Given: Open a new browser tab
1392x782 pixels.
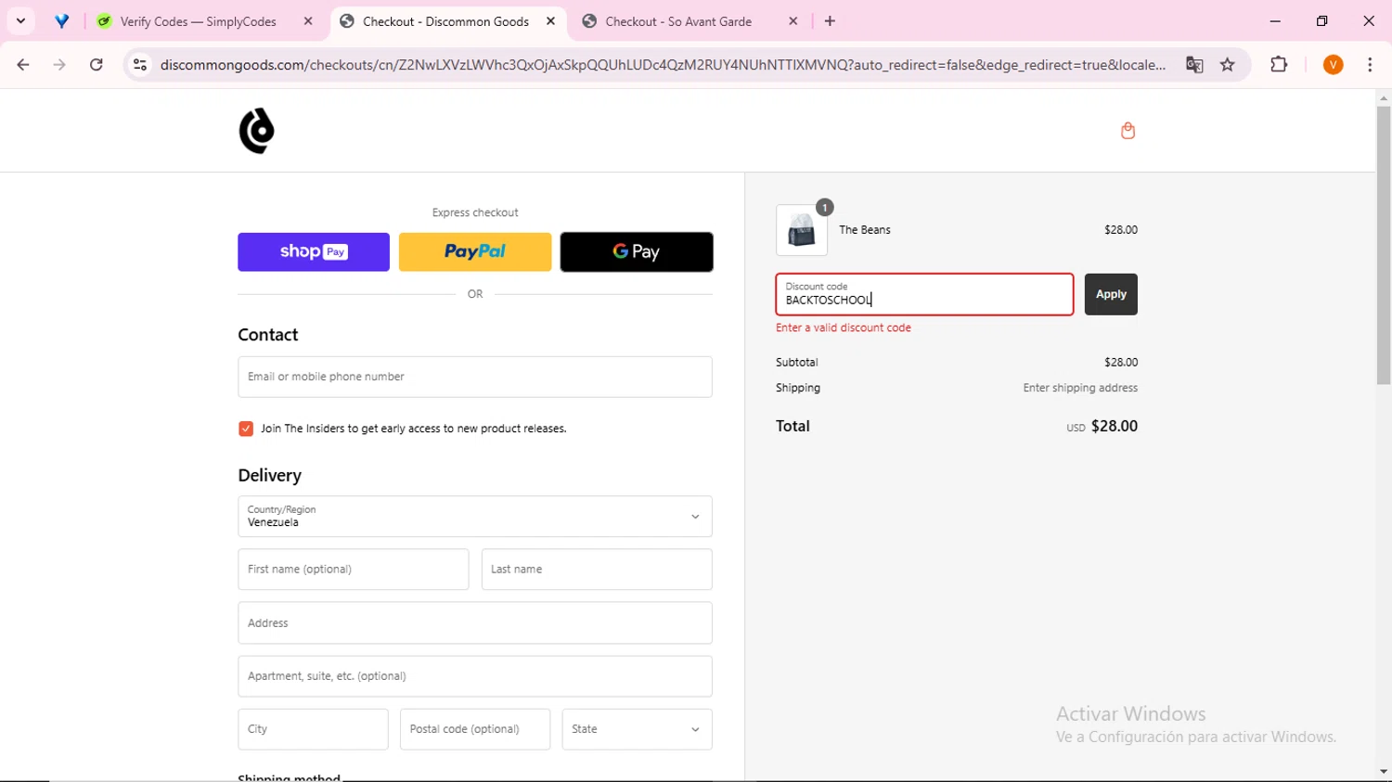Looking at the screenshot, I should 830,21.
